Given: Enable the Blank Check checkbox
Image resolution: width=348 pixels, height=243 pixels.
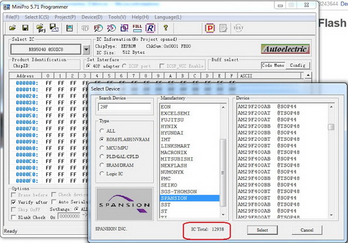Looking at the screenshot, I should click(x=13, y=217).
